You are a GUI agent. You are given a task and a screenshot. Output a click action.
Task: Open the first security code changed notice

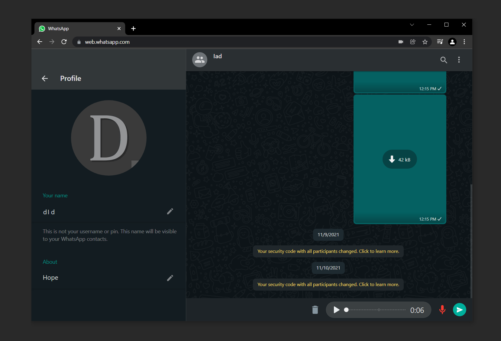coord(328,251)
